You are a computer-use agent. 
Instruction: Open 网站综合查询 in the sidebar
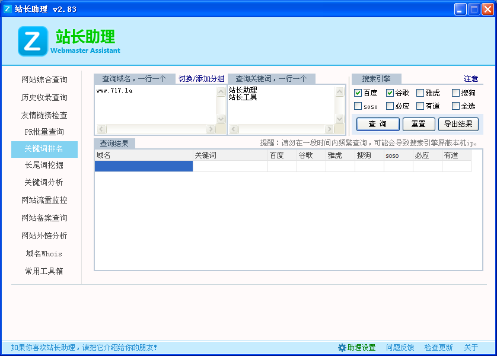click(44, 80)
